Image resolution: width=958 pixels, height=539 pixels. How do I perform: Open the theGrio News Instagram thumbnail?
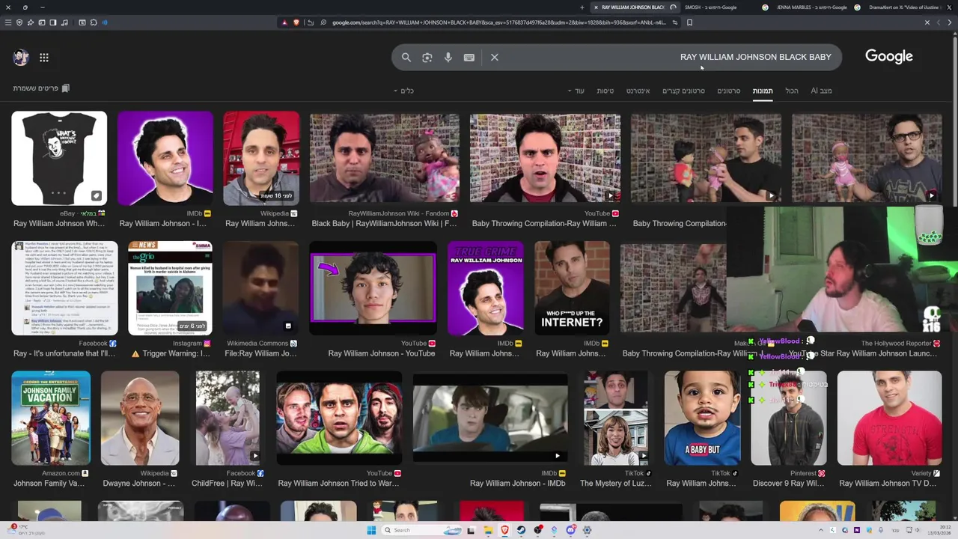coord(171,288)
